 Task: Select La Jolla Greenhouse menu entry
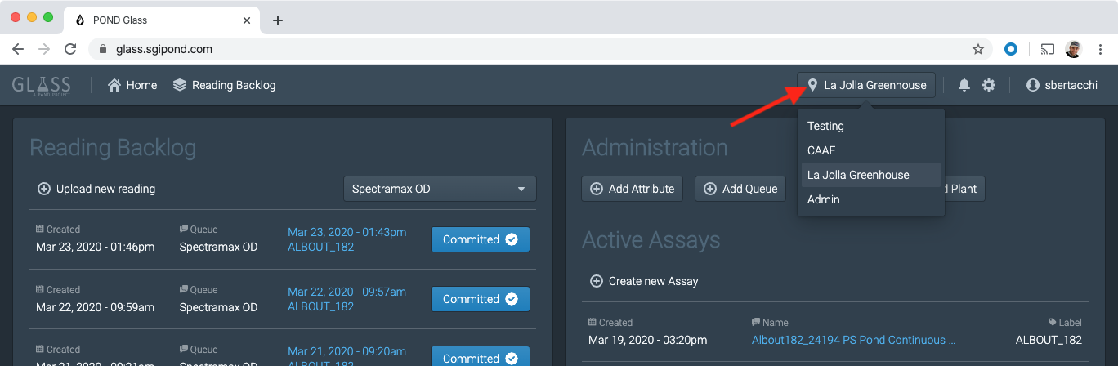point(870,175)
